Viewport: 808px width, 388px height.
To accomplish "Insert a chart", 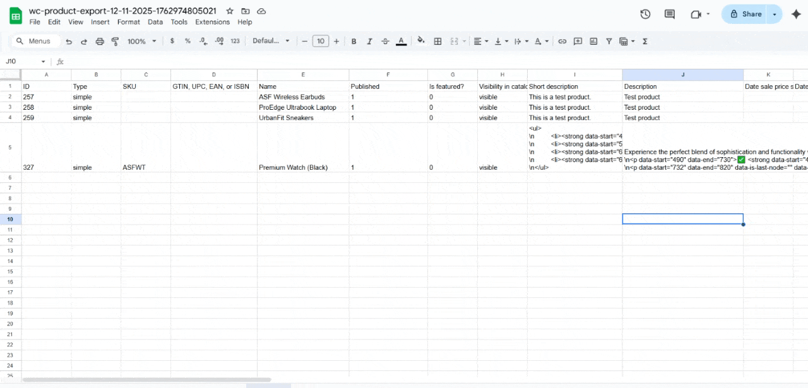I will [x=593, y=41].
